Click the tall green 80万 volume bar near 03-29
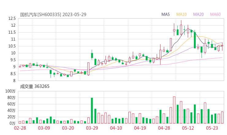Image resolution: width=227 pixels, height=135 pixels. [92, 110]
